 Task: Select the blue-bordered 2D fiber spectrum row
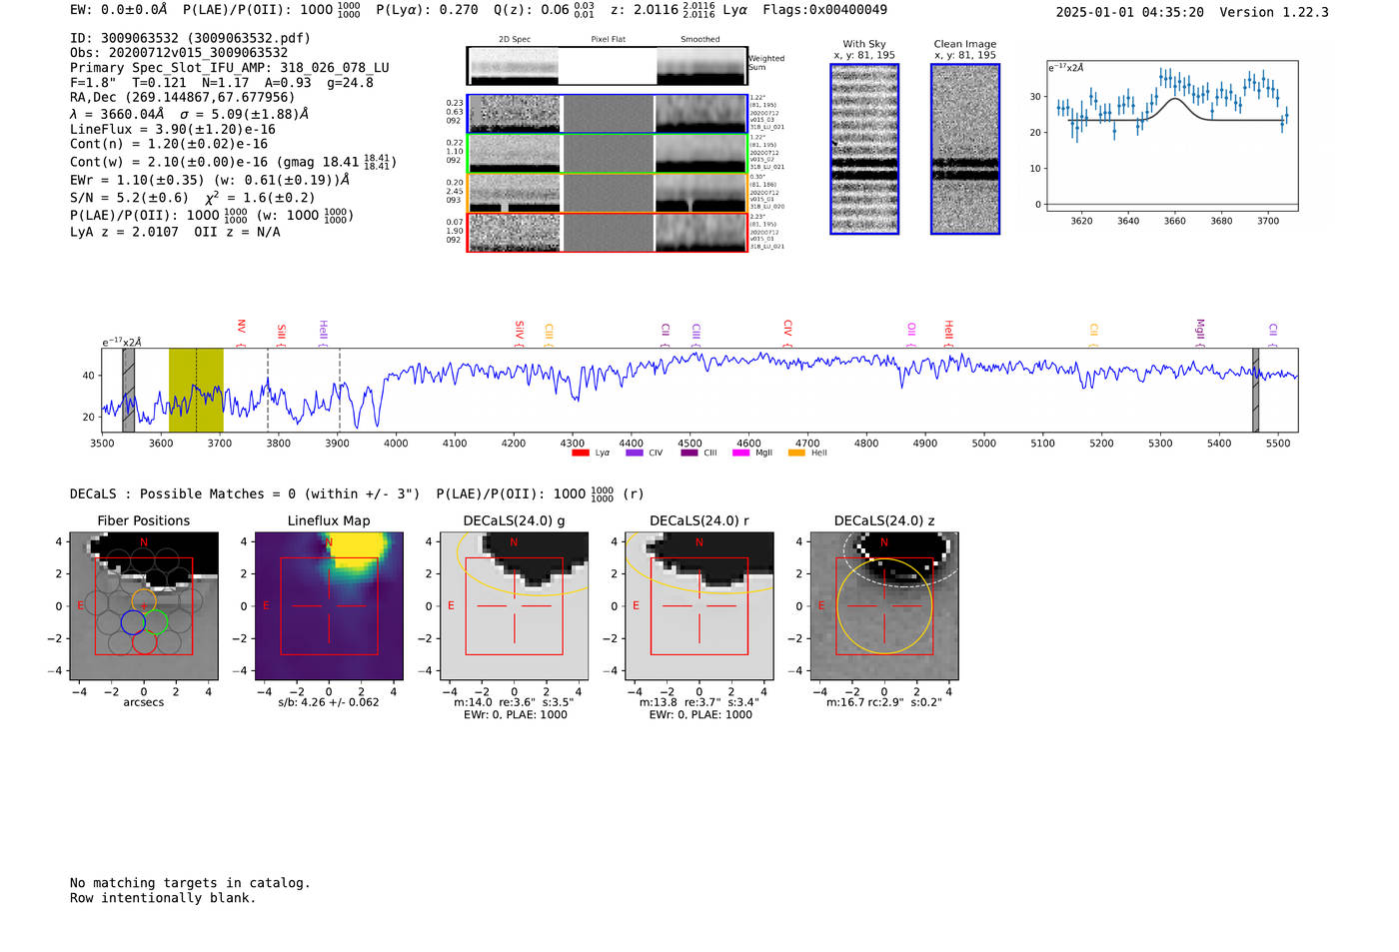607,114
